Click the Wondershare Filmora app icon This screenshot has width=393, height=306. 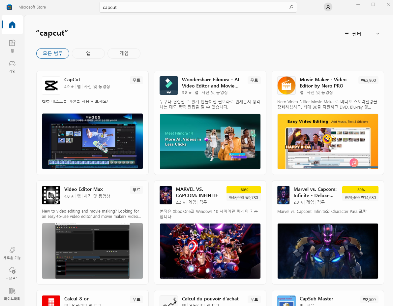pos(169,85)
